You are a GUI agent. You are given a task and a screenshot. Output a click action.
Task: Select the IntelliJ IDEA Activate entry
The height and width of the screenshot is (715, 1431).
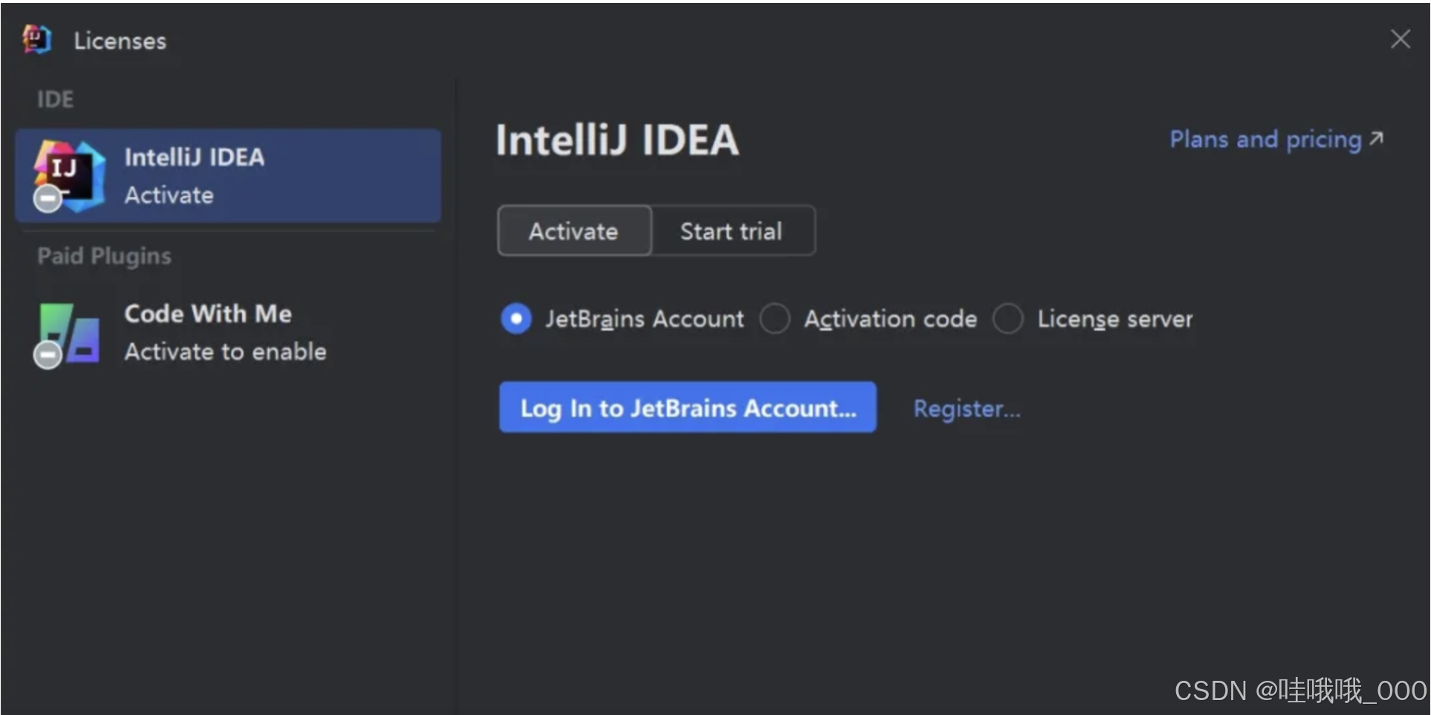[x=228, y=176]
